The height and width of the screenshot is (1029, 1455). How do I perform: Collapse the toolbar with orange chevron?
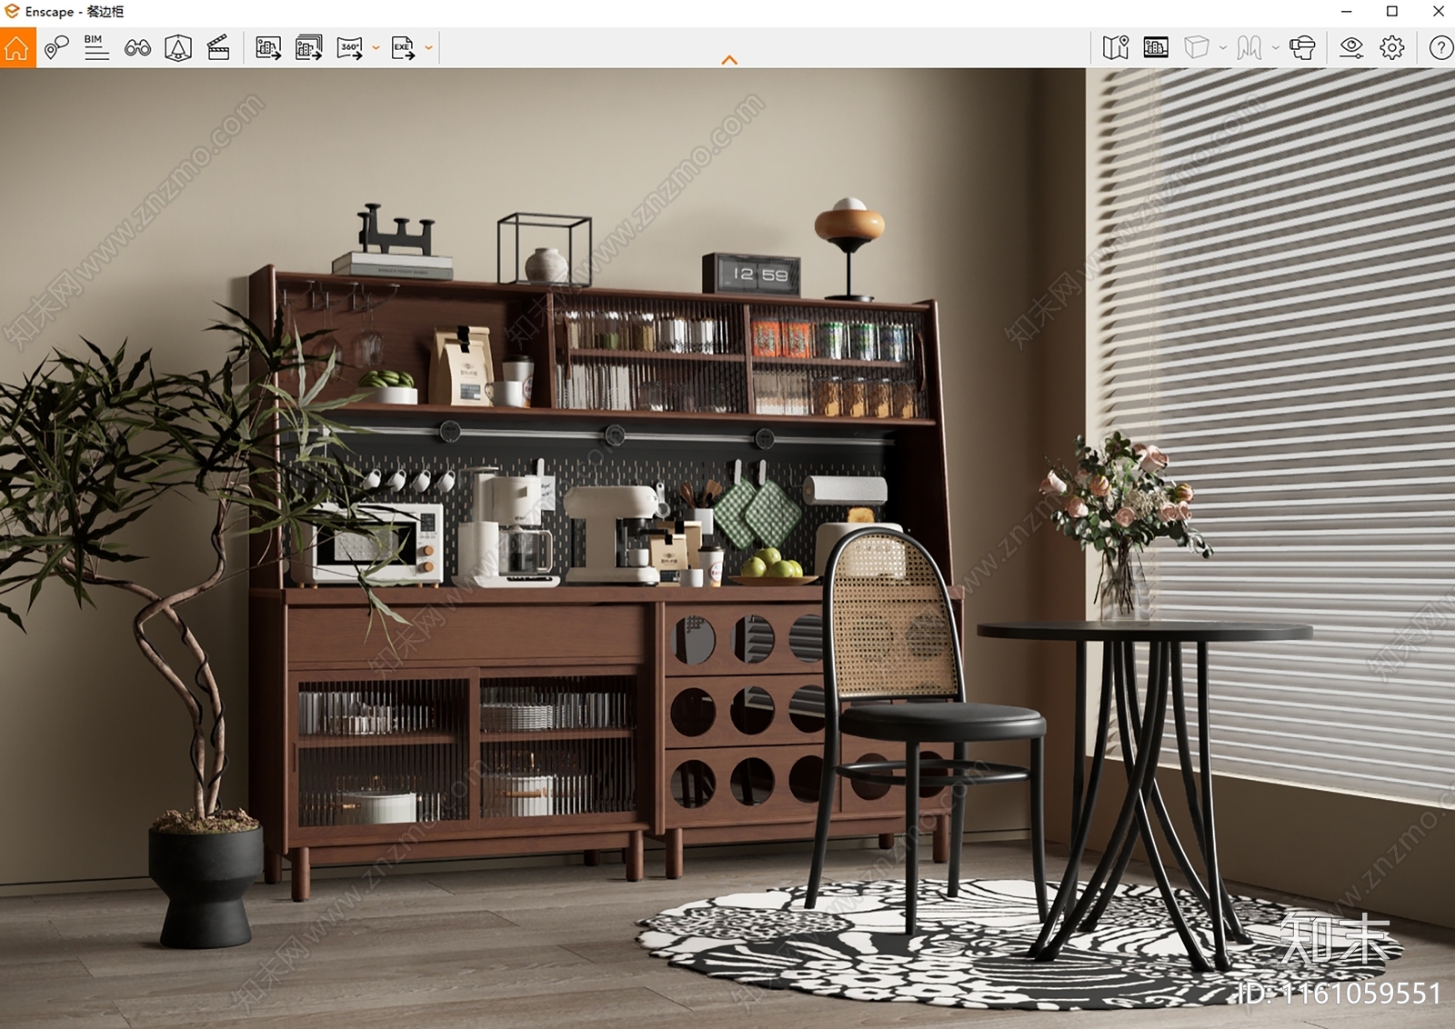click(729, 60)
